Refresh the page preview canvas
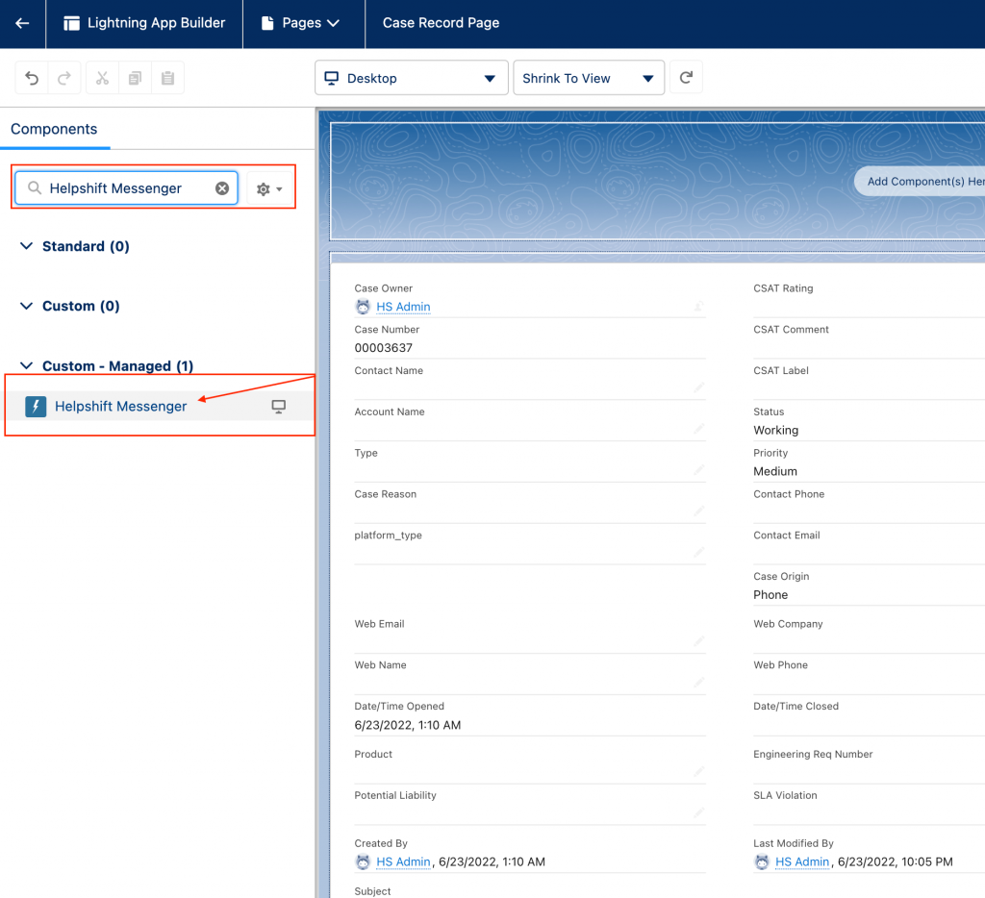The image size is (985, 898). [x=686, y=78]
